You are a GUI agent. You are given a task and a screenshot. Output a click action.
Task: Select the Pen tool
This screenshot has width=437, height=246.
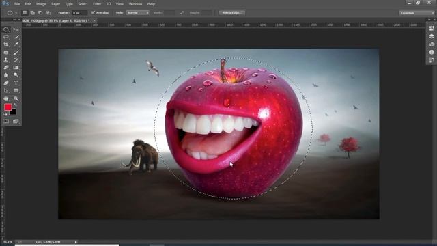coord(6,83)
